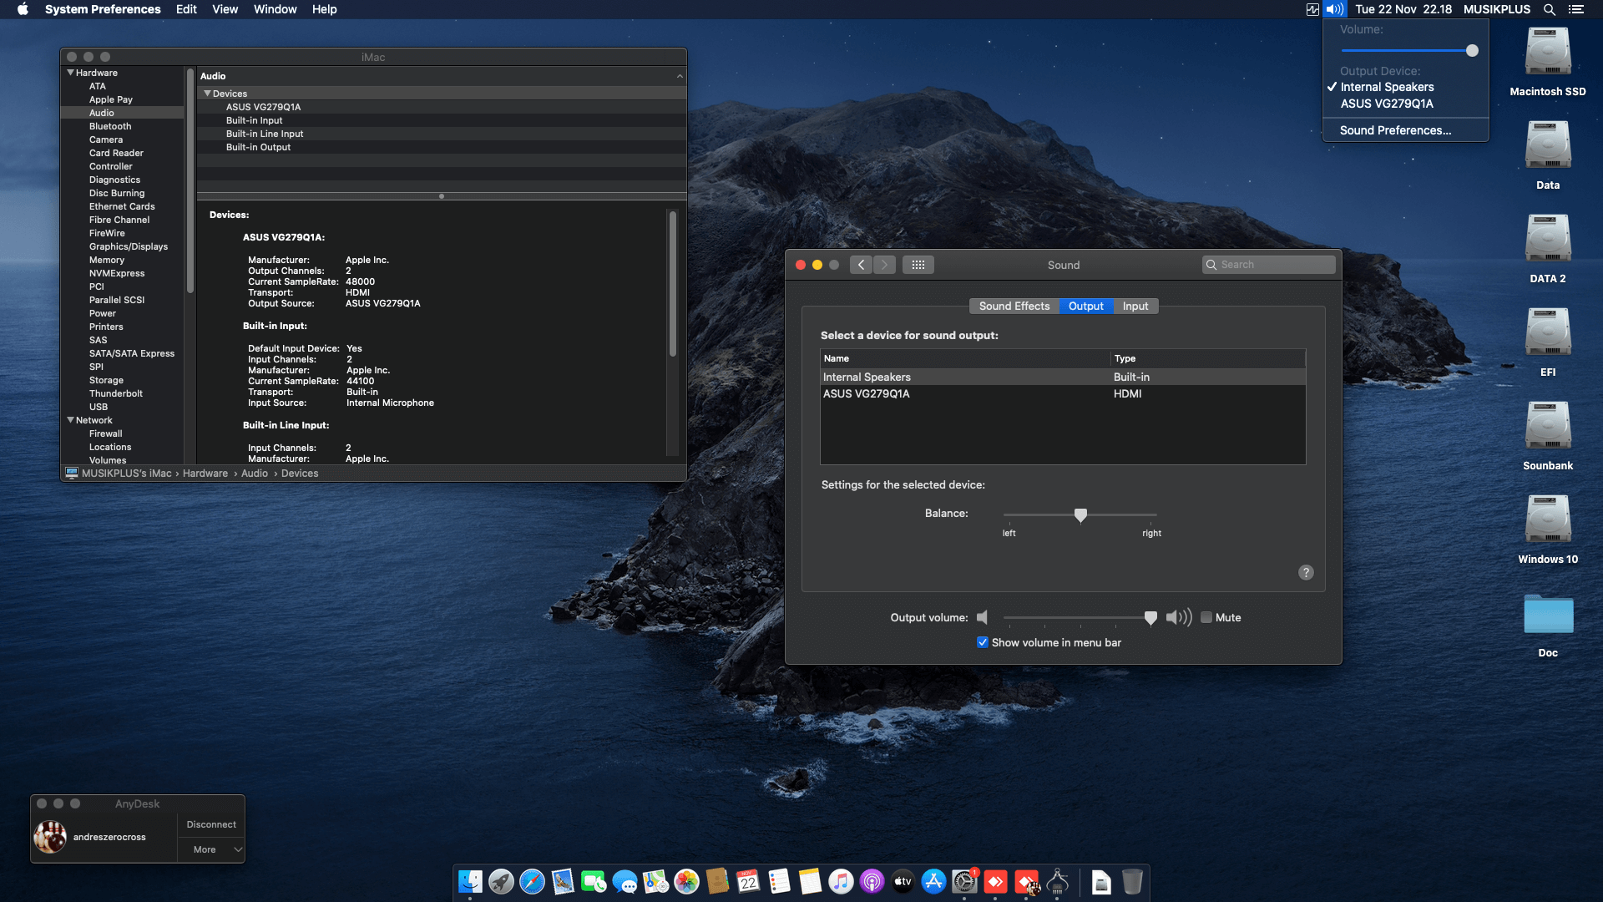
Task: Click the grid Show All preferences icon
Action: pyautogui.click(x=918, y=265)
